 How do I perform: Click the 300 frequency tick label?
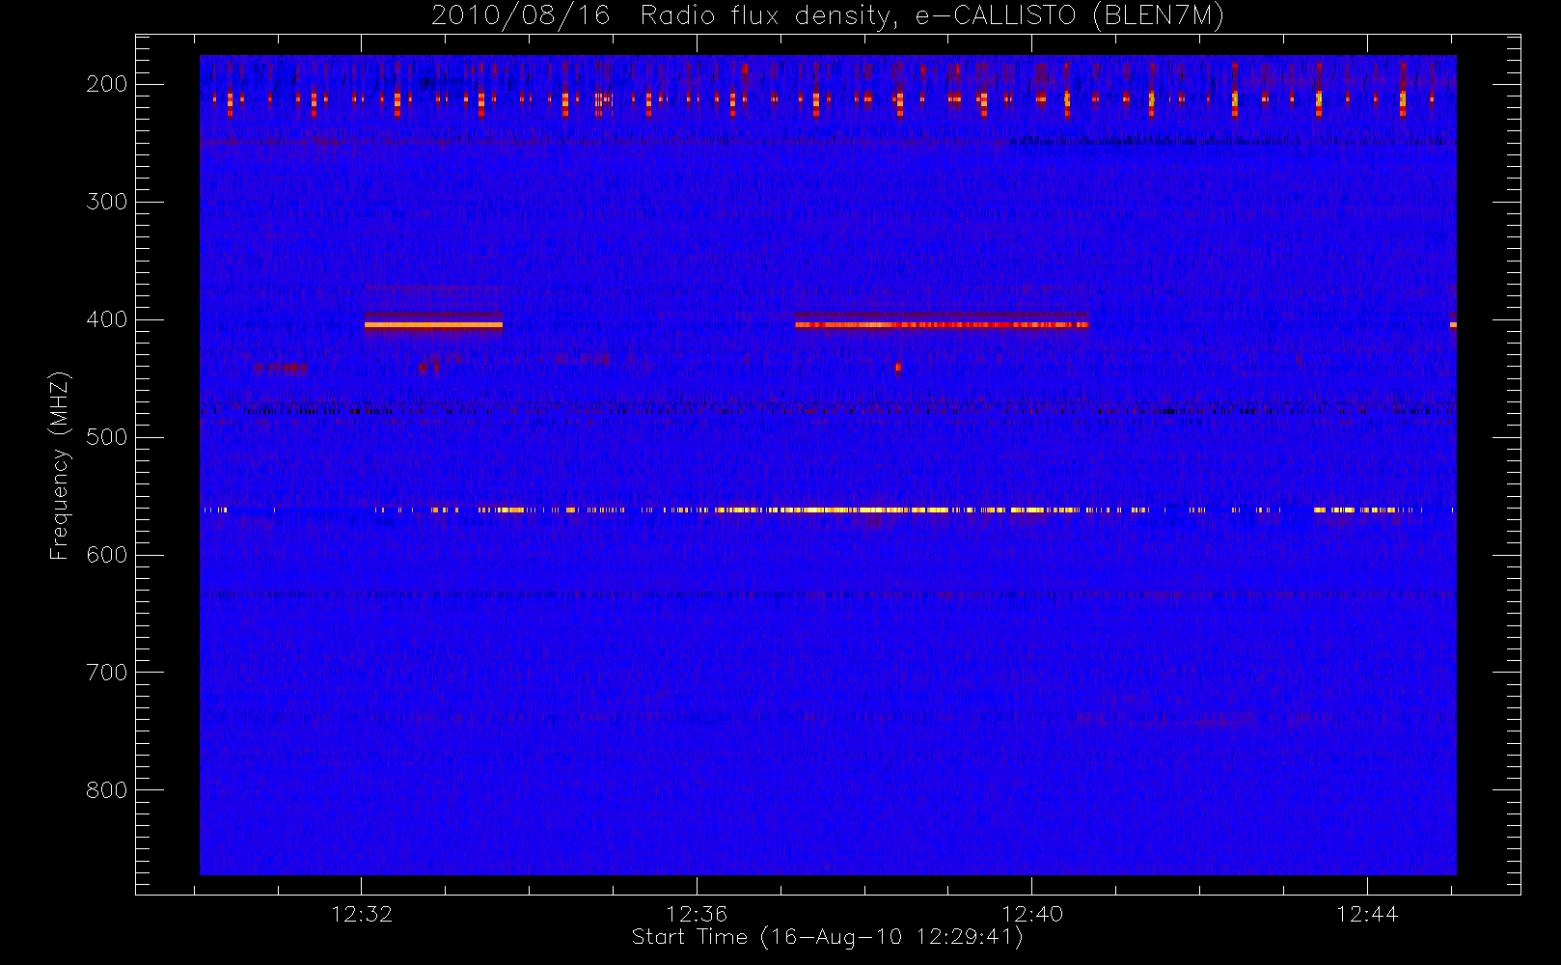[x=106, y=202]
